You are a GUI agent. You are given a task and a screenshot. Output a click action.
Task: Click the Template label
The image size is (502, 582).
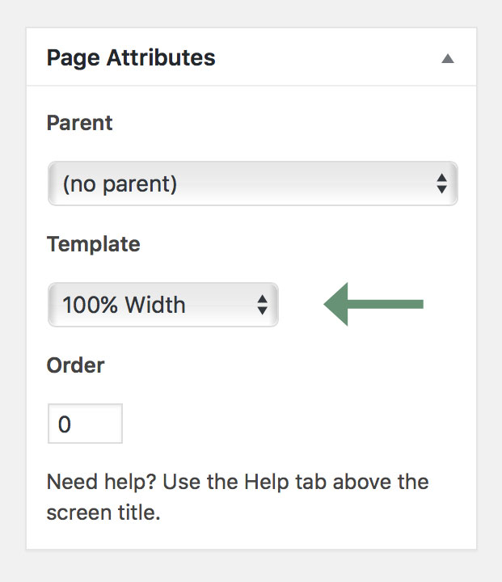pos(94,244)
